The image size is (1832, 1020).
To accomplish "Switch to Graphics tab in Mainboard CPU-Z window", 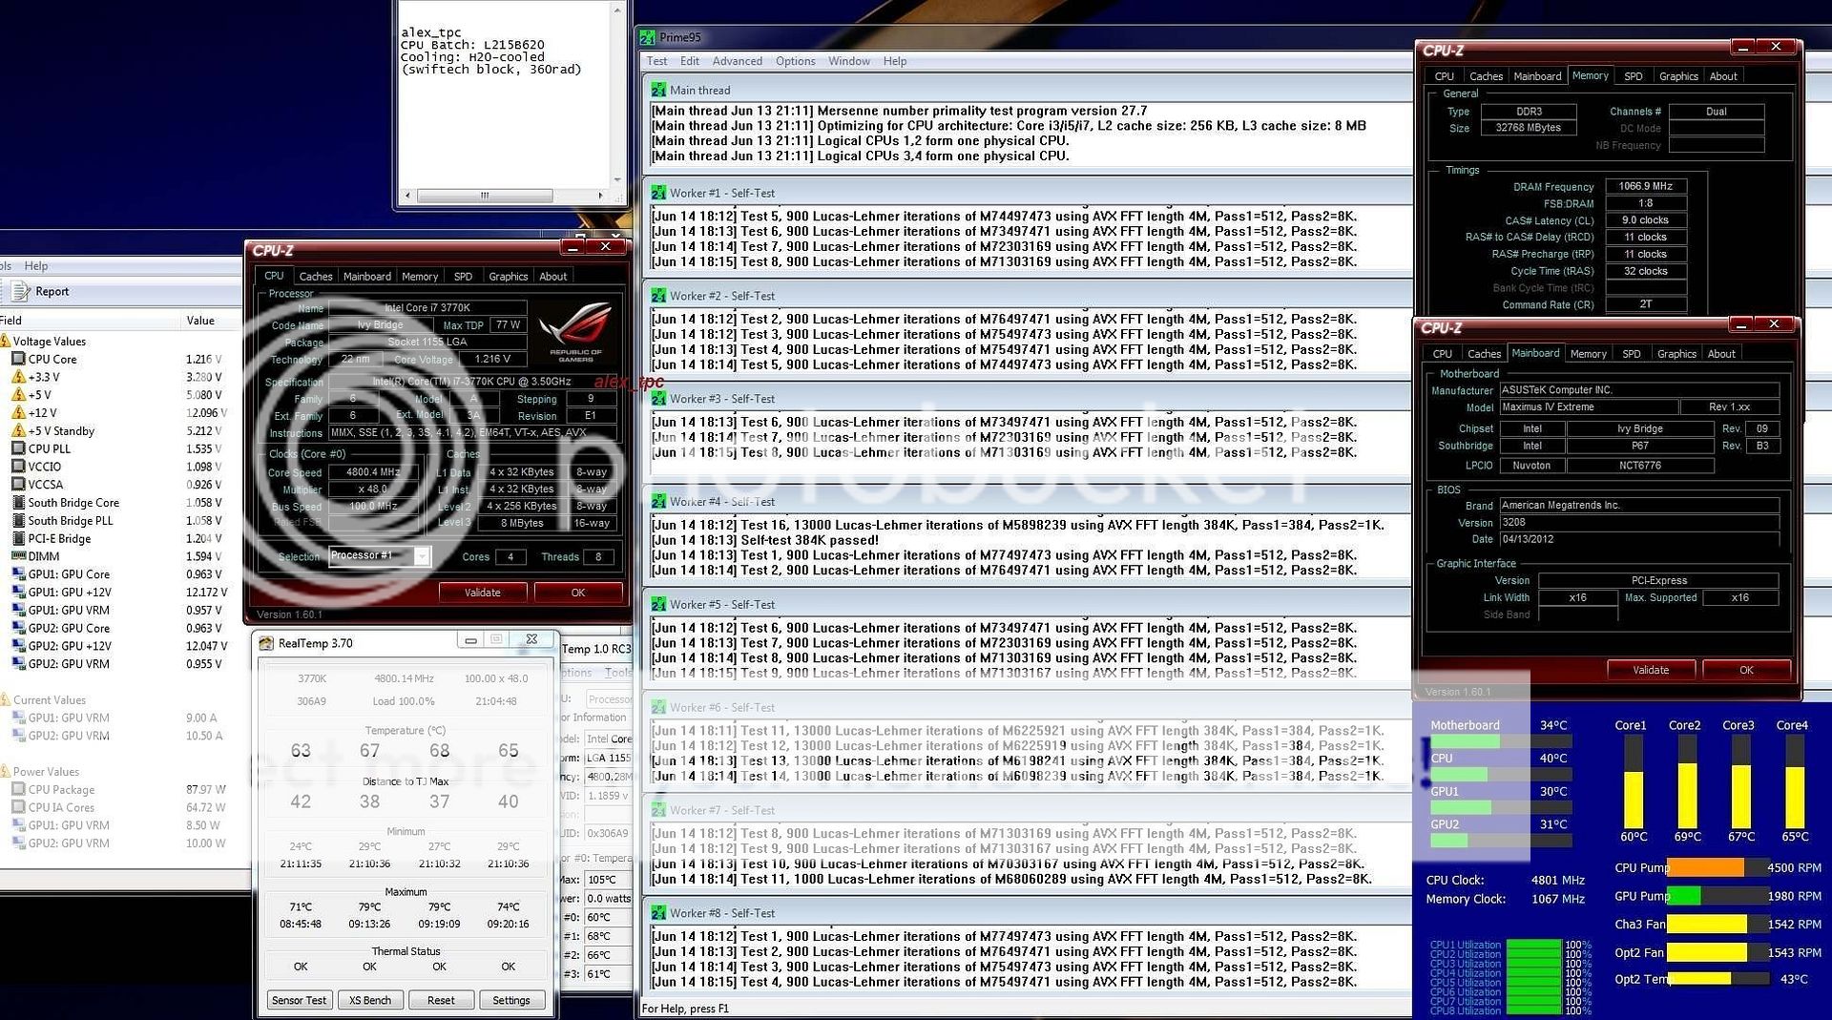I will [x=1677, y=354].
